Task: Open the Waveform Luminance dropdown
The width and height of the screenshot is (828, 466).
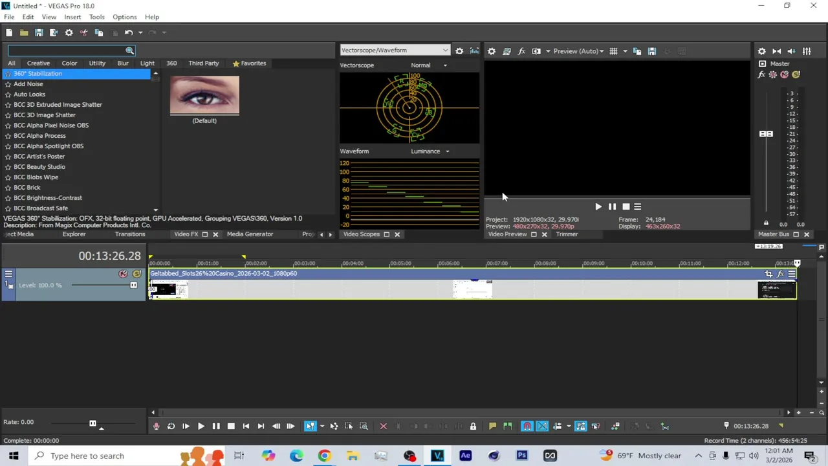Action: [430, 151]
